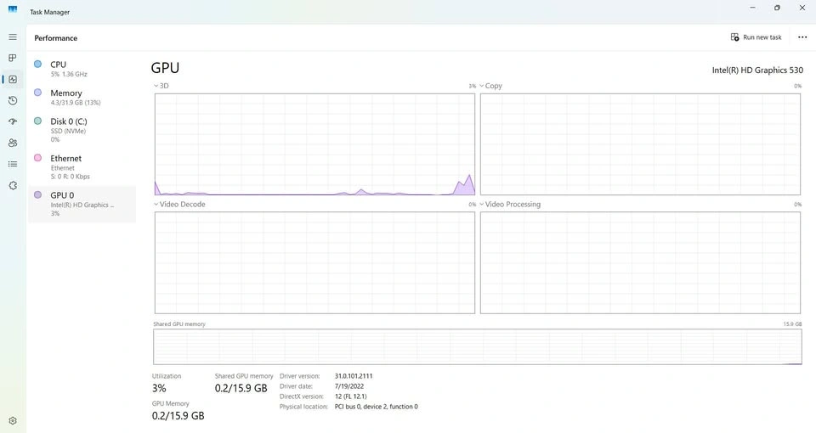The height and width of the screenshot is (433, 816).
Task: Open the Services page icon
Action: pyautogui.click(x=13, y=185)
